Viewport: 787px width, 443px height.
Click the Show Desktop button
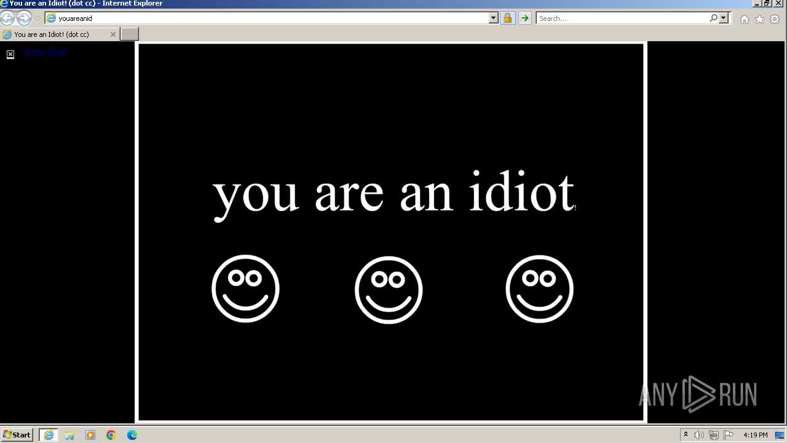(x=780, y=435)
